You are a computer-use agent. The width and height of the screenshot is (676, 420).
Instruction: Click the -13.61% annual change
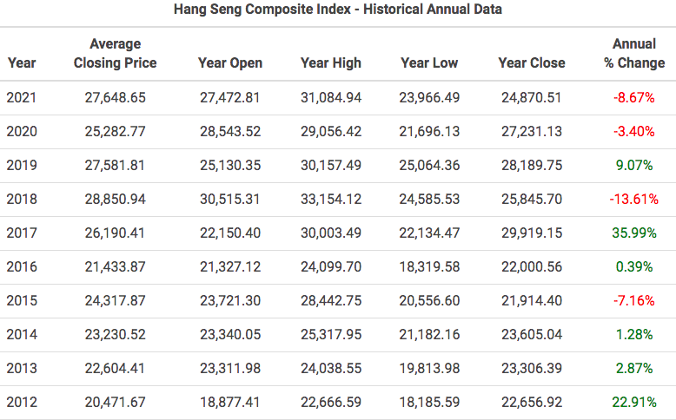click(634, 199)
